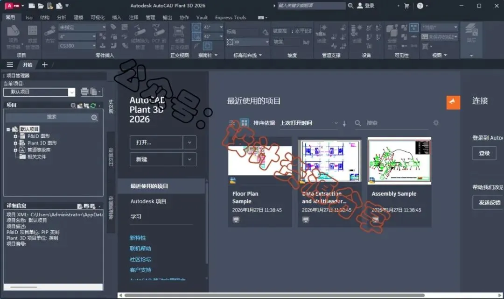Expand the Plant 3D 图形 tree node
This screenshot has width=504, height=299.
[x=15, y=143]
